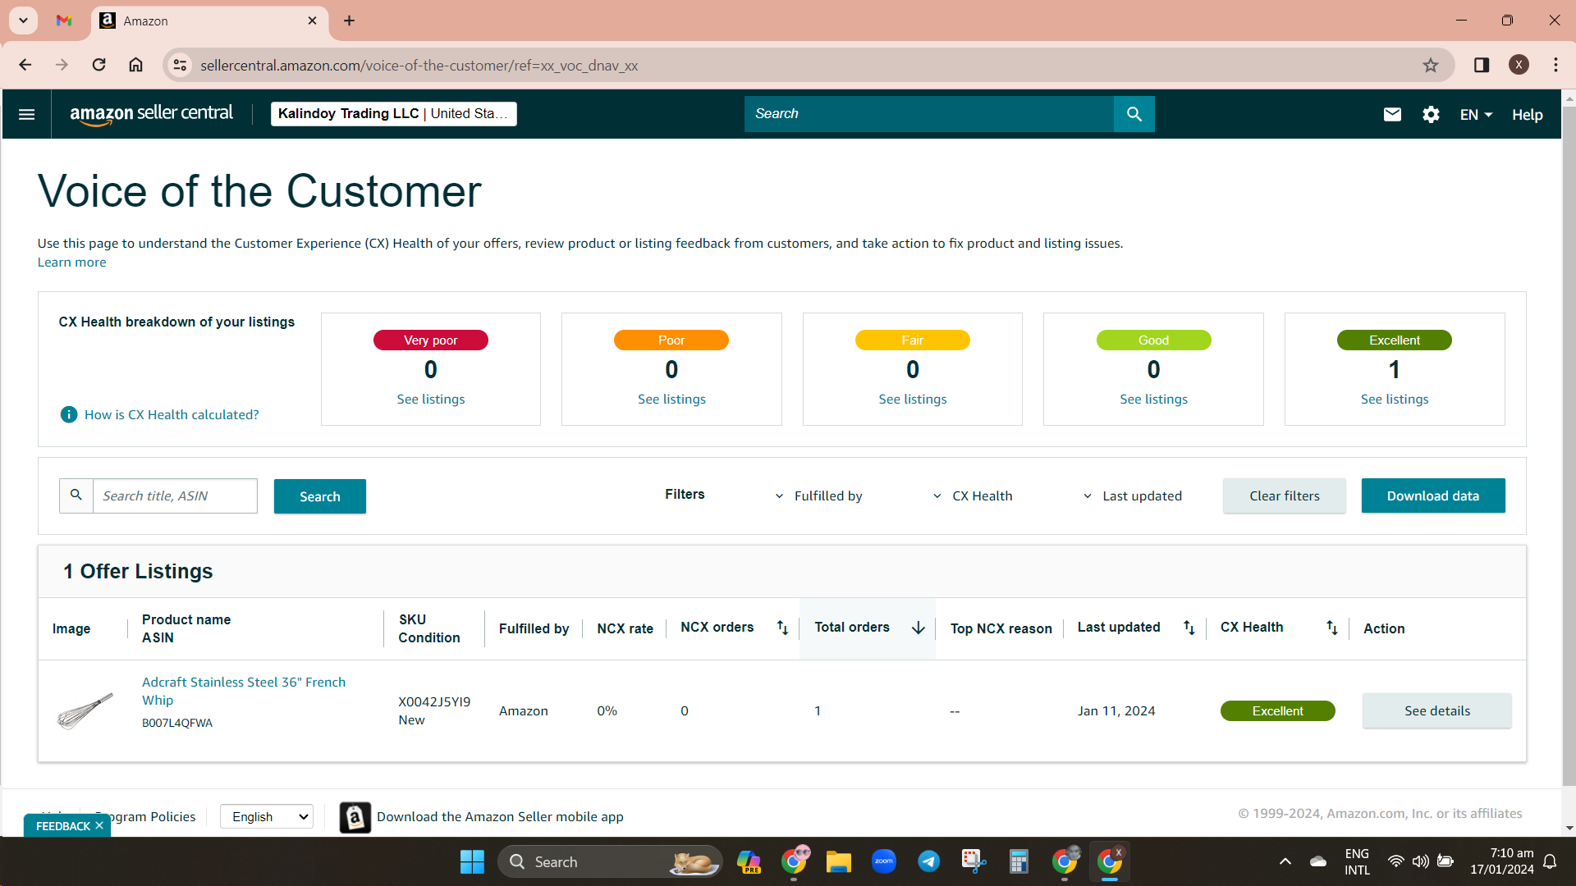
Task: Close the Feedback tab with X
Action: tap(99, 825)
